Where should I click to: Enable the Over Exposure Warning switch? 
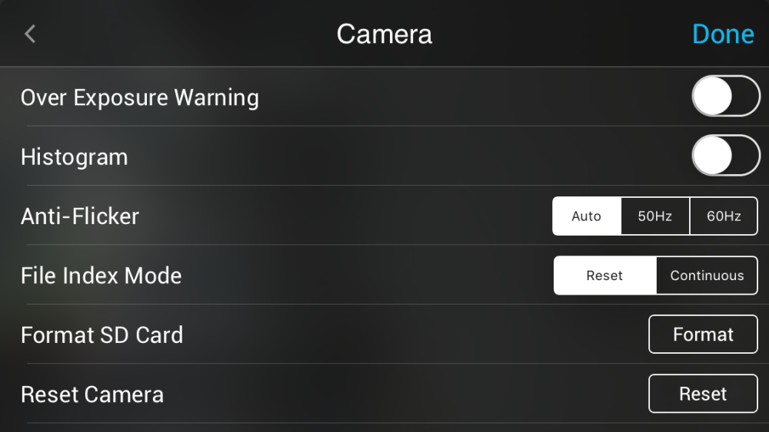726,96
